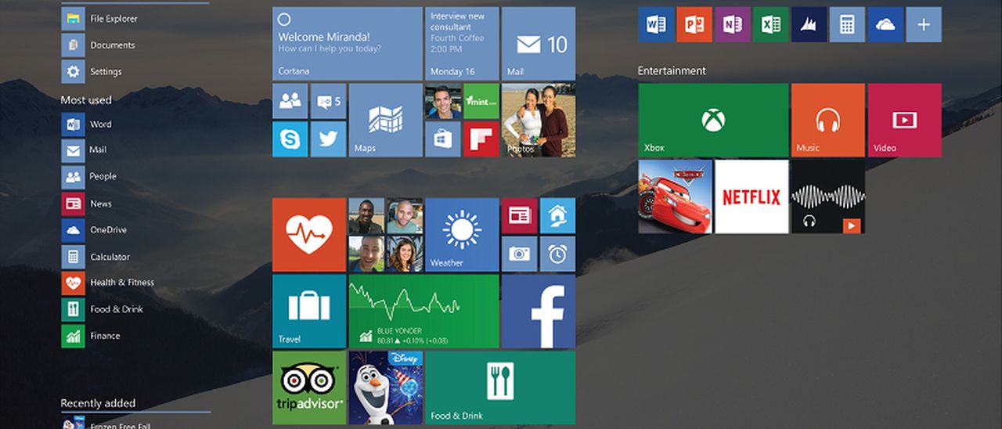The height and width of the screenshot is (429, 1002).
Task: Open the Travel suitcase tile
Action: pyautogui.click(x=309, y=311)
